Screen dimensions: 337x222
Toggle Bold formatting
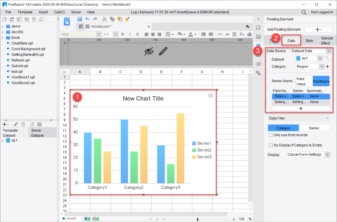122,34
